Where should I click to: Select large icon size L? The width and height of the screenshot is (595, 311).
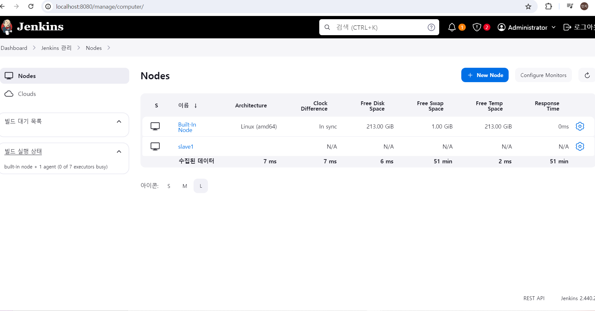(x=201, y=186)
